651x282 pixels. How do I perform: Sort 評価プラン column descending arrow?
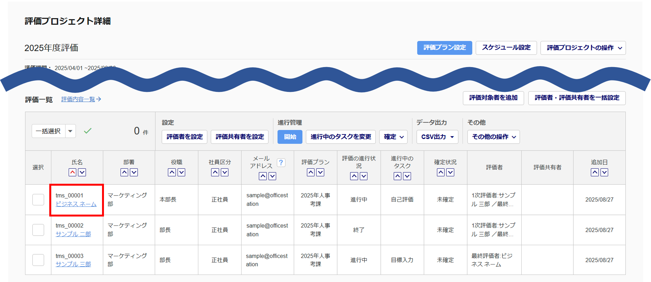pyautogui.click(x=320, y=172)
